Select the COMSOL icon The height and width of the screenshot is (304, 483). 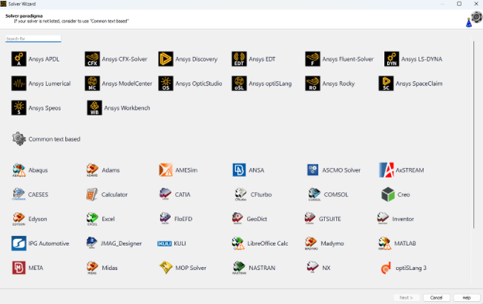[314, 194]
